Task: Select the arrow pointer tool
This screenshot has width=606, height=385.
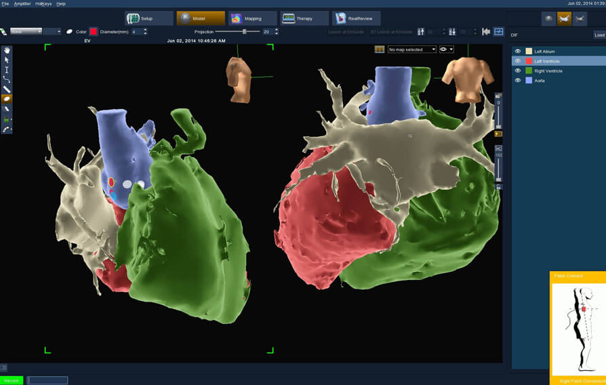Action: point(7,60)
